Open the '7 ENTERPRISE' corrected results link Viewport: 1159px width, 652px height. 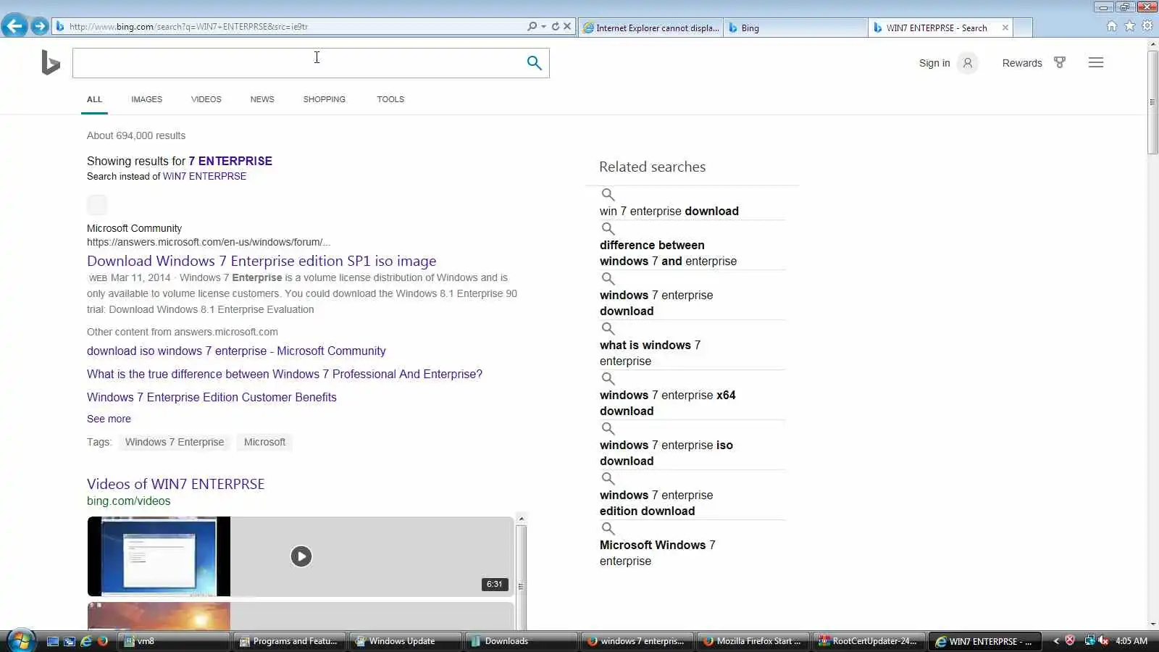point(230,161)
